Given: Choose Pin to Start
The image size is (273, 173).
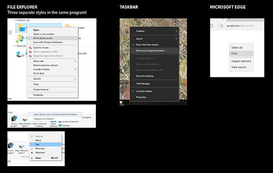Looking at the screenshot, I should (53, 73).
